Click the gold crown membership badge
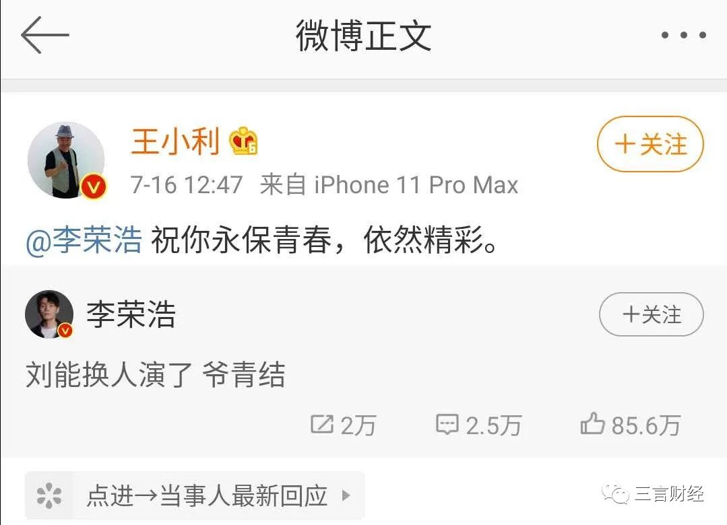The image size is (727, 525). click(x=243, y=141)
